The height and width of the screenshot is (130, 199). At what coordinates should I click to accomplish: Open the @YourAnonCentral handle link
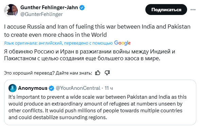pyautogui.click(x=78, y=88)
